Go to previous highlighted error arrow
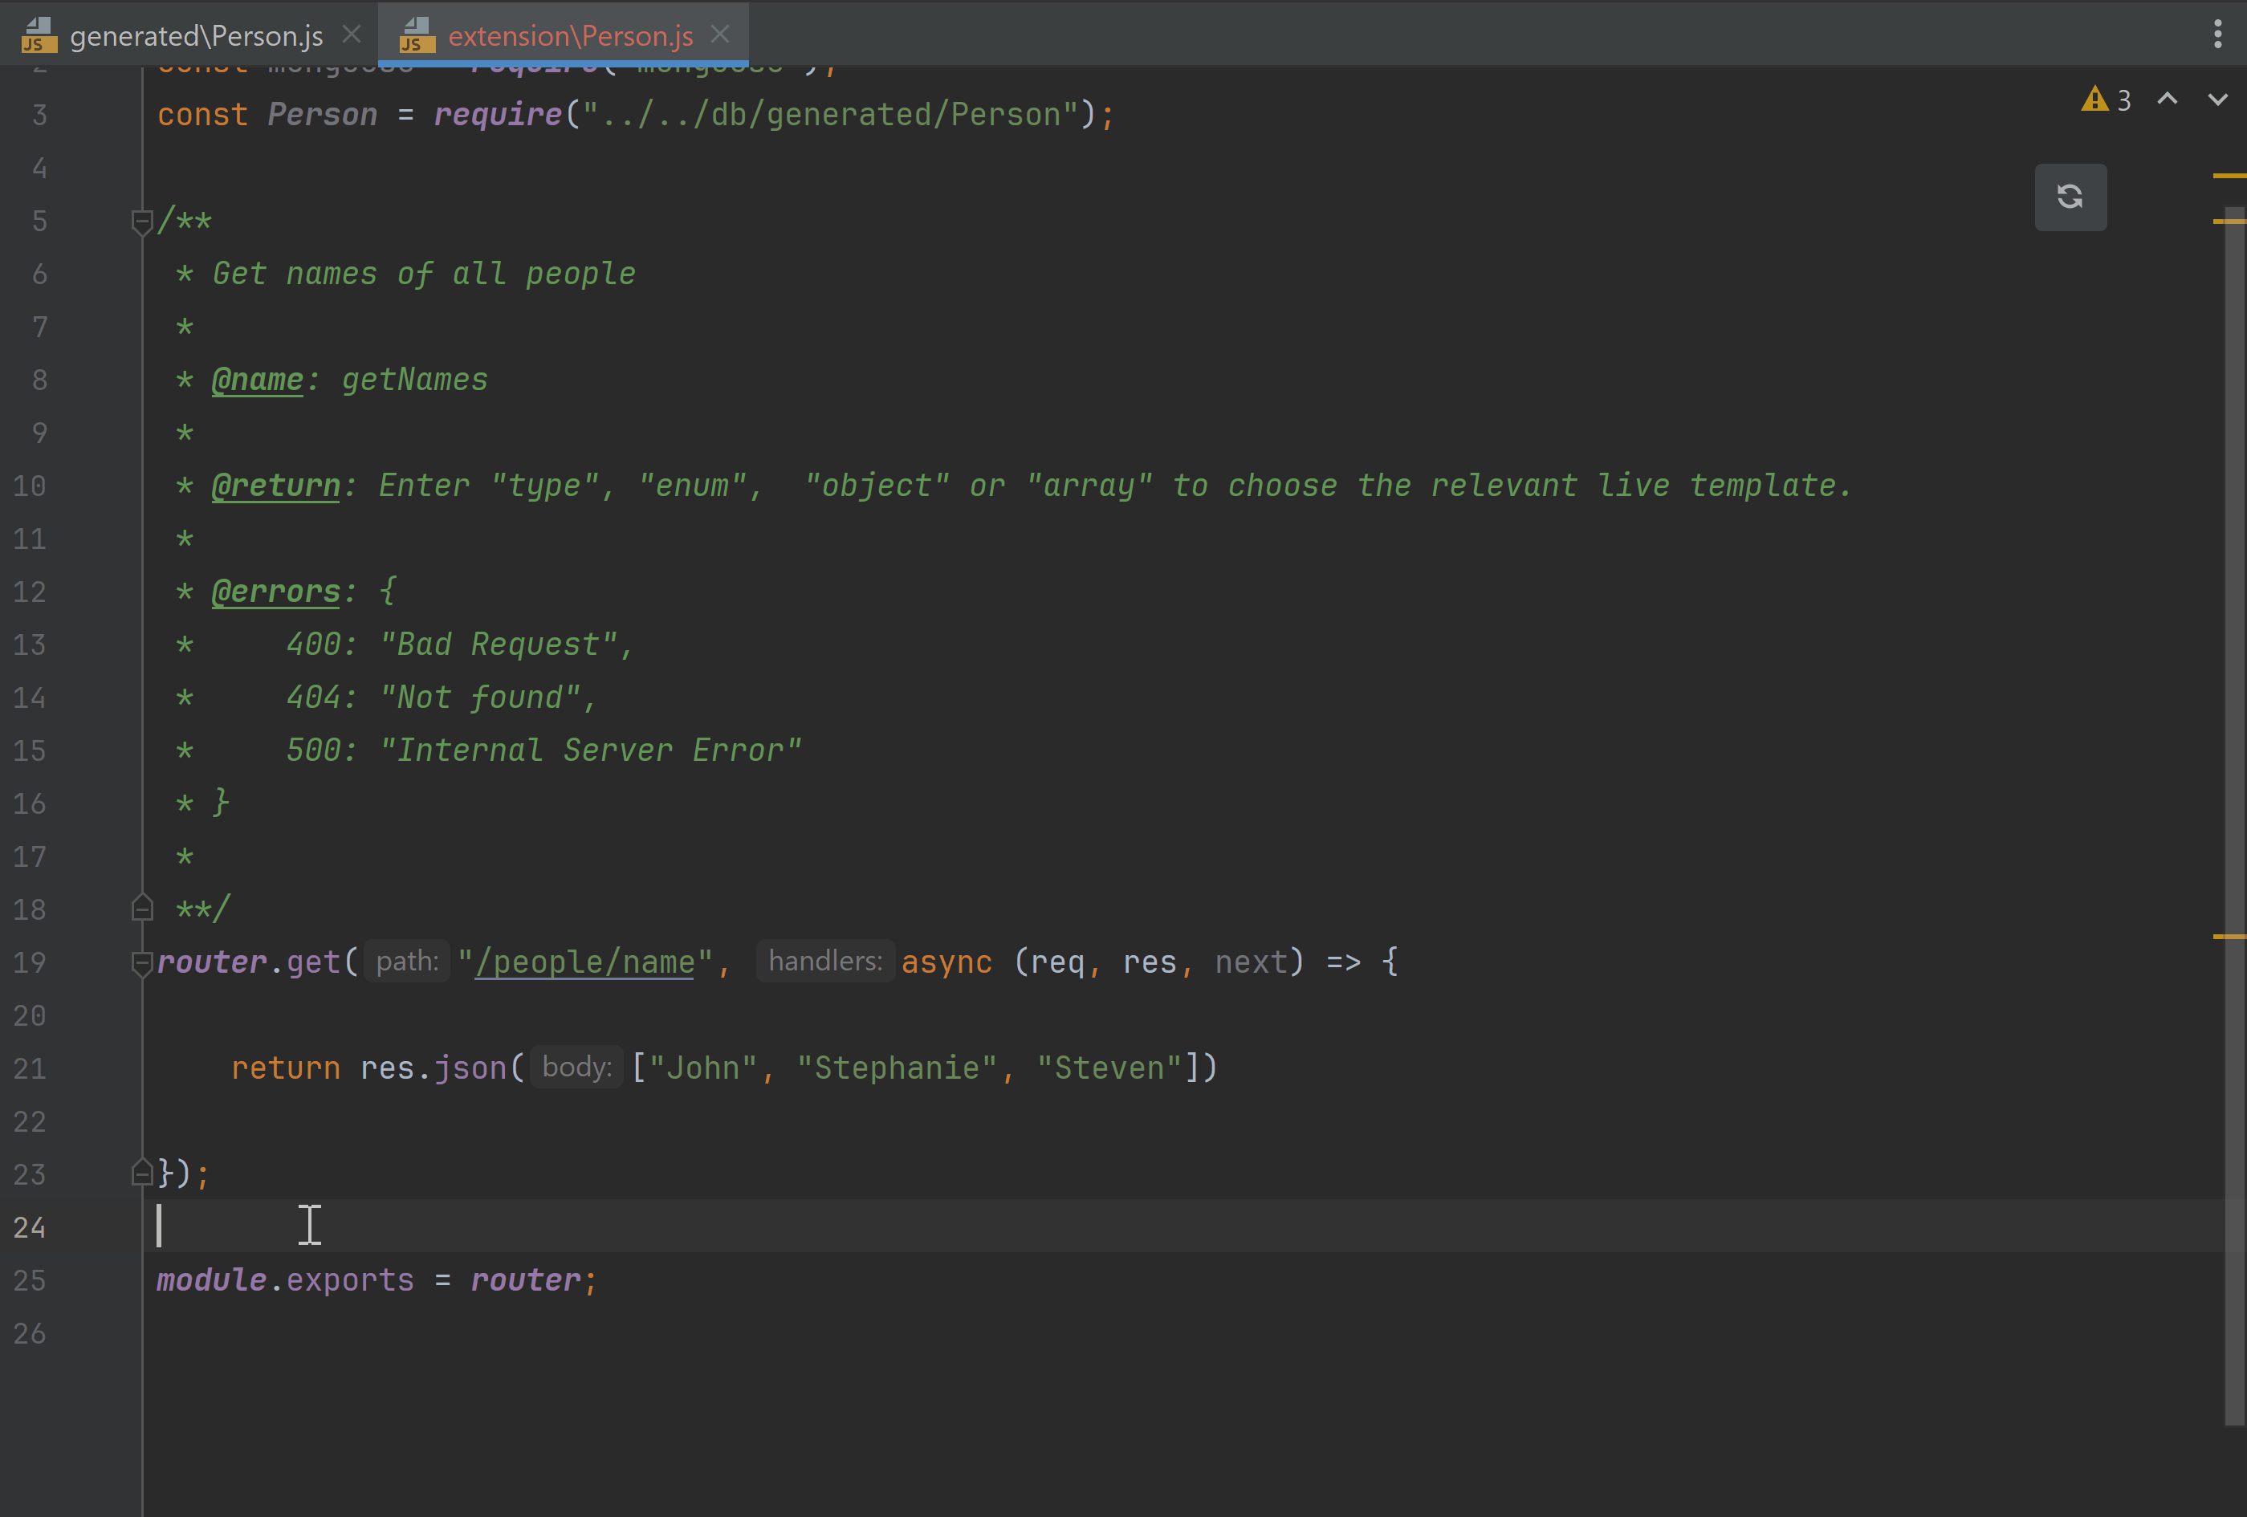The height and width of the screenshot is (1517, 2247). [2167, 100]
